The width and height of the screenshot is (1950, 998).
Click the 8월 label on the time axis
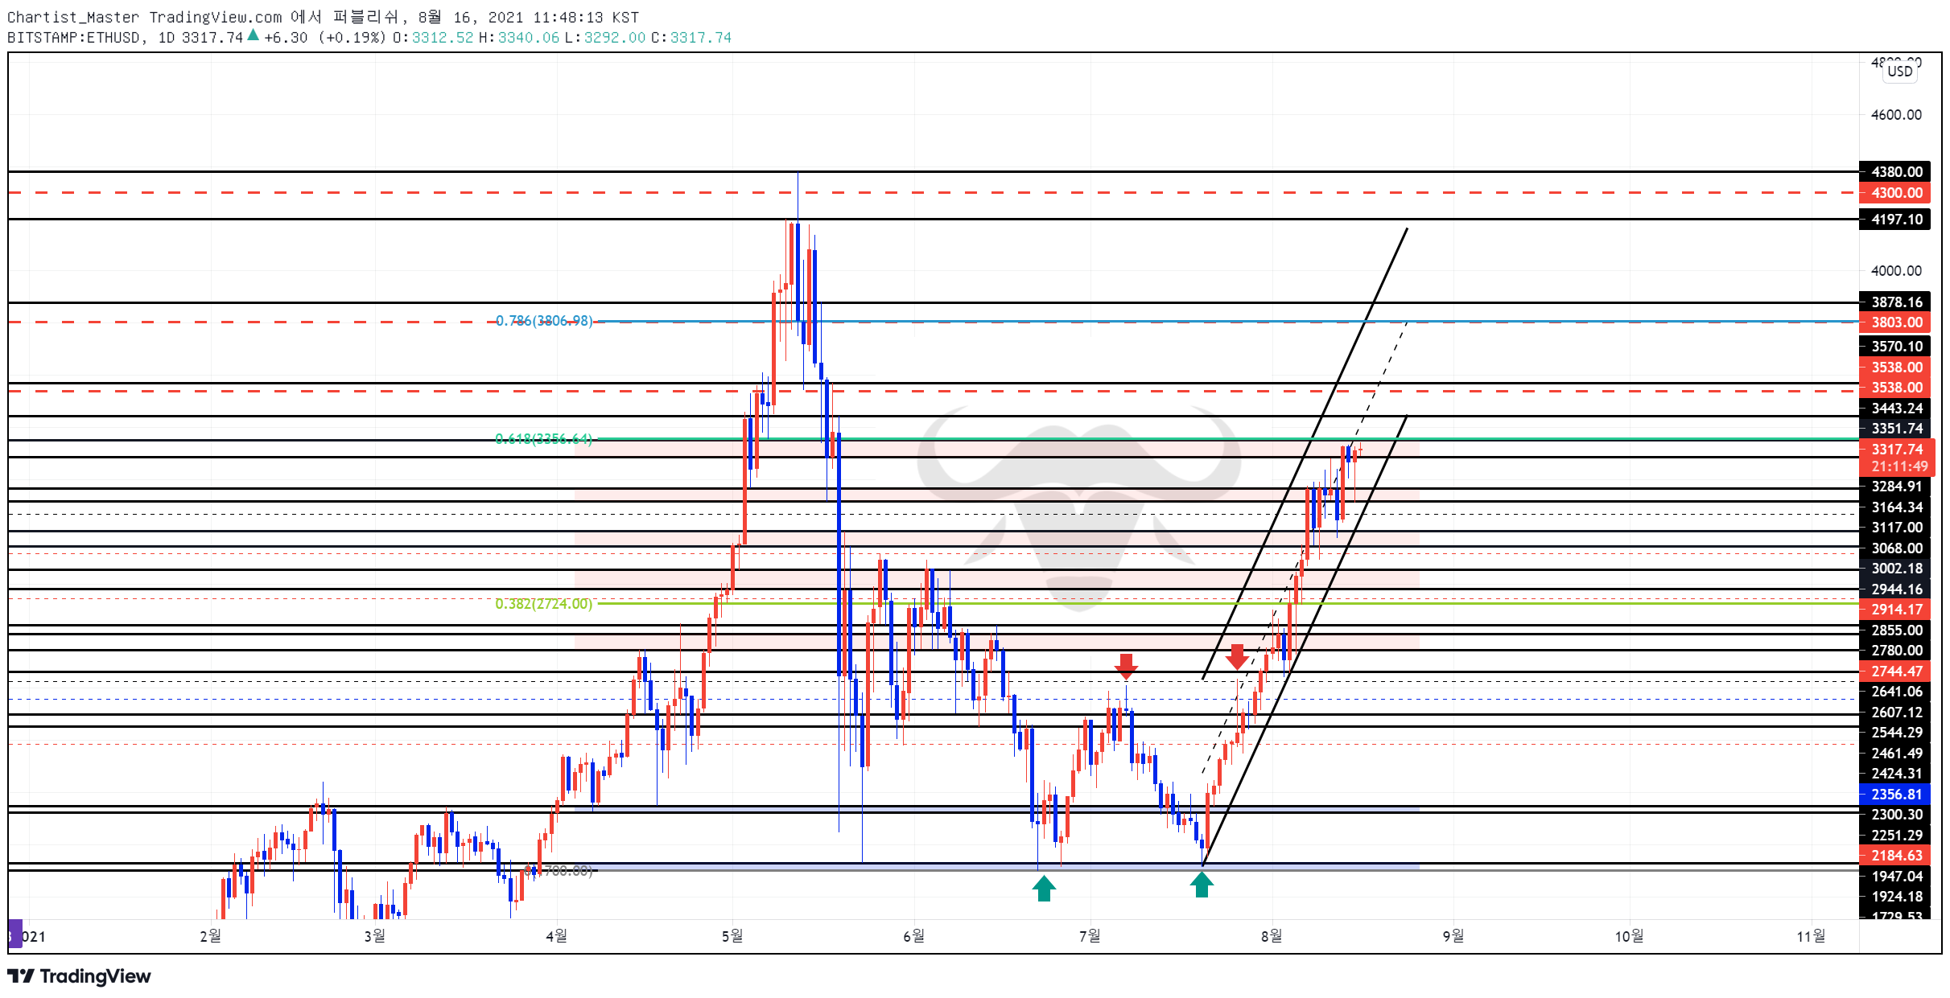pyautogui.click(x=1272, y=936)
